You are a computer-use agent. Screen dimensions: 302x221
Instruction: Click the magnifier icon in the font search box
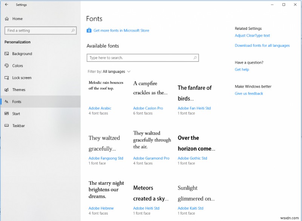click(x=195, y=58)
